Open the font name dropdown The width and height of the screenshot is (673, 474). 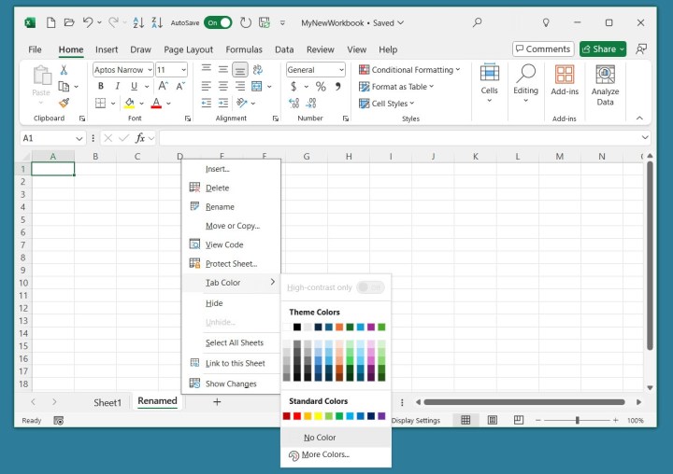(148, 70)
